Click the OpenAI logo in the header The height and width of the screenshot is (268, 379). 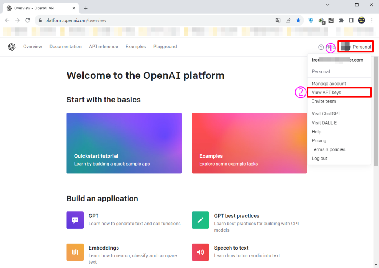click(12, 47)
